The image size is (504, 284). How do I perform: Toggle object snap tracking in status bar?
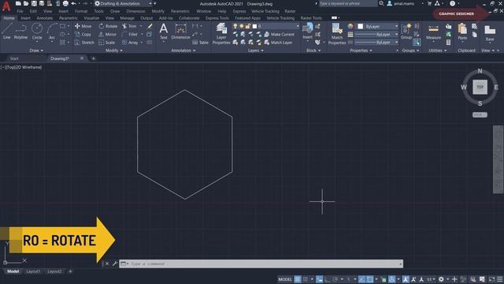[362, 279]
